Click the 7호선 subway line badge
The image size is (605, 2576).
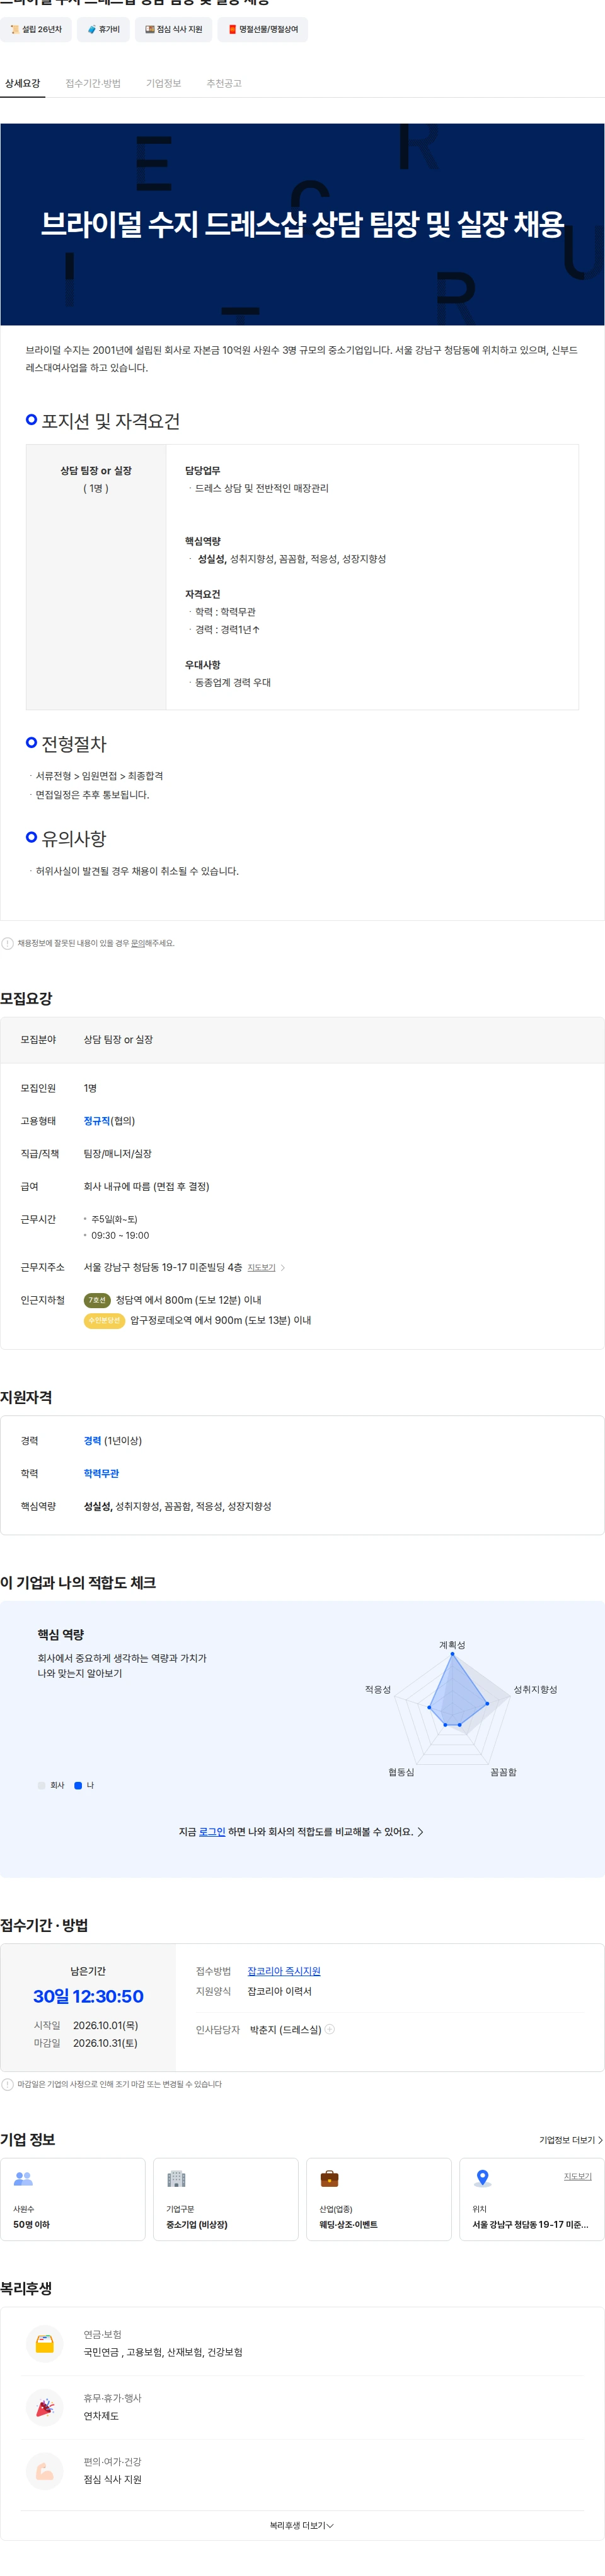pos(97,1300)
